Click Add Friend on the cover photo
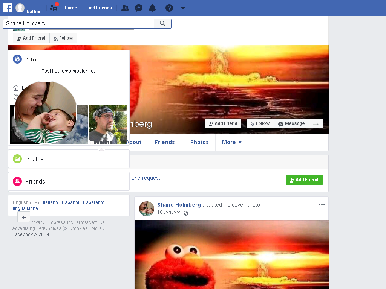The width and height of the screenshot is (386, 289). coord(223,123)
